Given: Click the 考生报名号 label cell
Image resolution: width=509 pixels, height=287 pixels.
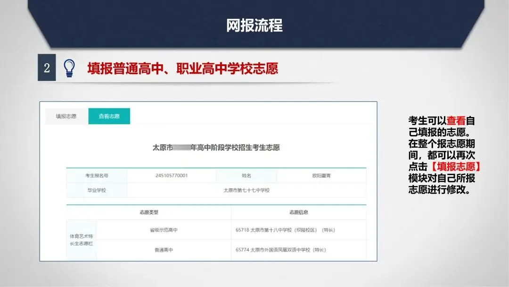Looking at the screenshot, I should coord(97,176).
